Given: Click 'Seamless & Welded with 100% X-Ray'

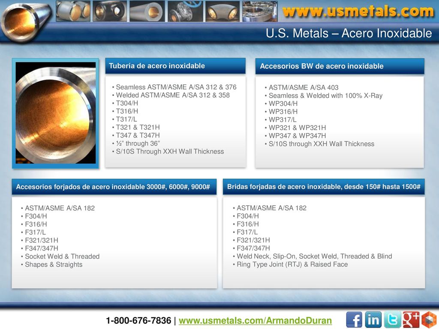Looking at the screenshot, I should [x=326, y=96].
